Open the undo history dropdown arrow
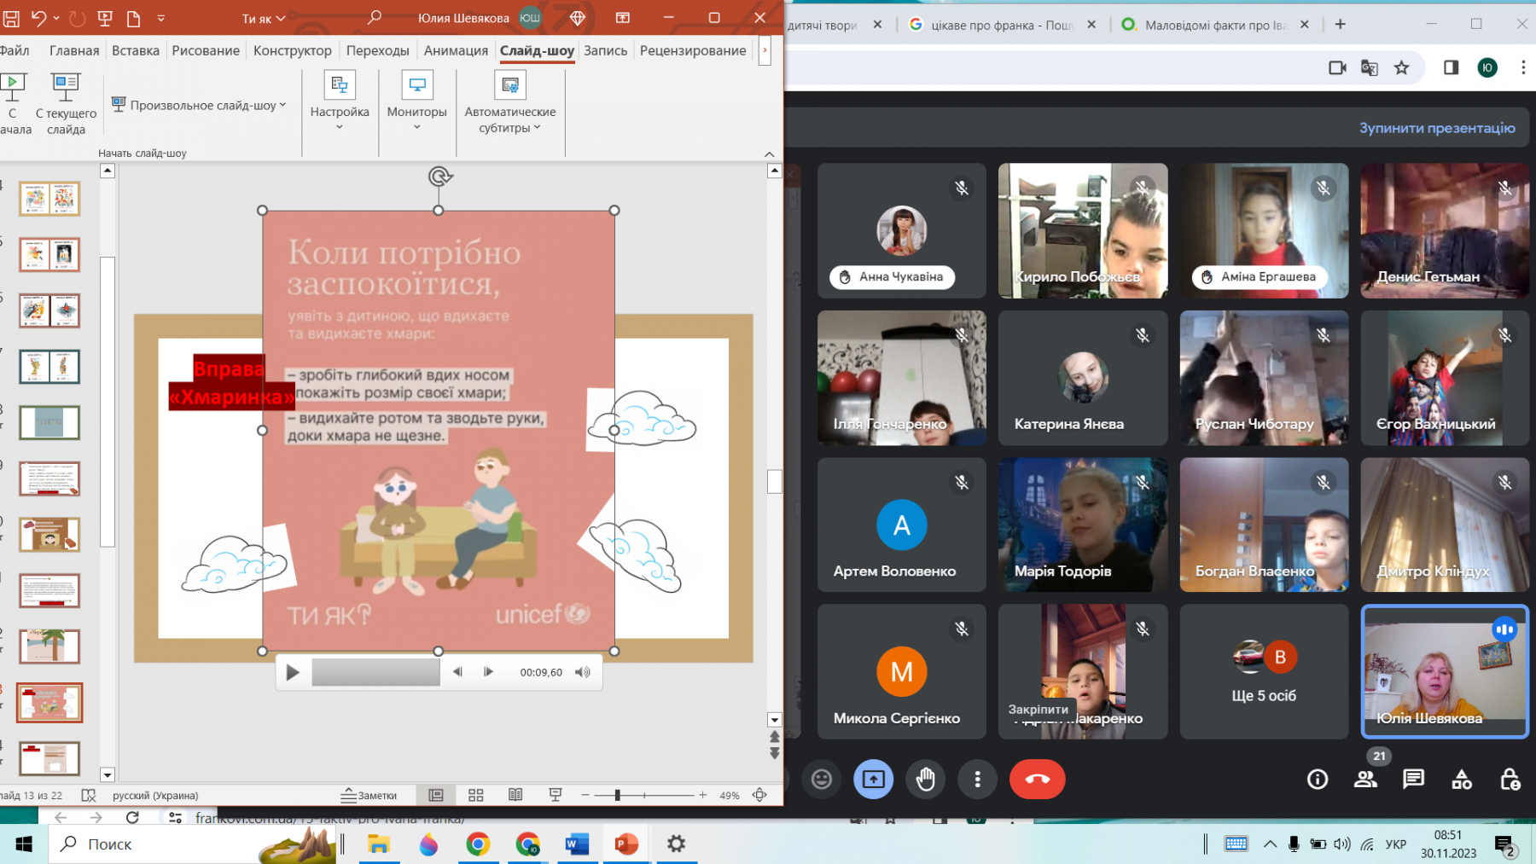Image resolution: width=1536 pixels, height=864 pixels. (x=56, y=18)
